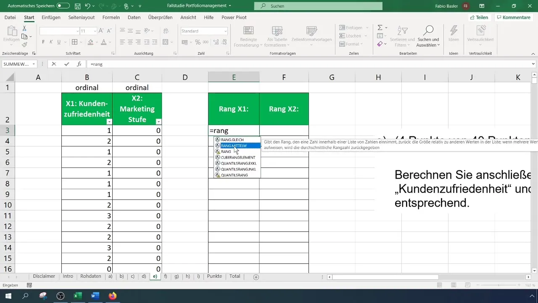Image resolution: width=538 pixels, height=303 pixels.
Task: Click the Copy icon in Zwischenablage
Action: 24,37
